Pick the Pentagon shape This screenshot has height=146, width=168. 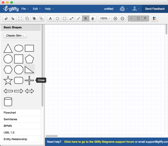[x=29, y=59]
